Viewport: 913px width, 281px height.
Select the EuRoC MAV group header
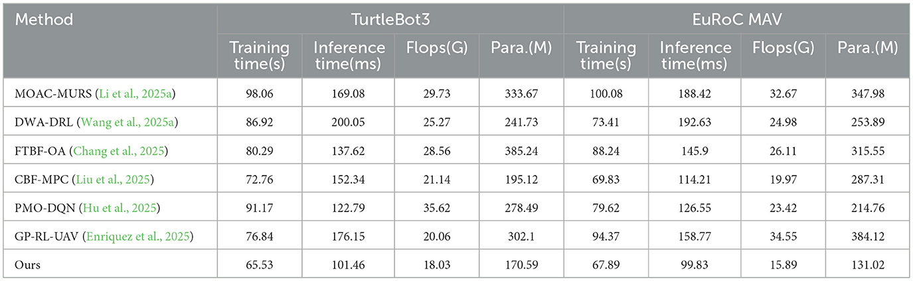pyautogui.click(x=737, y=20)
